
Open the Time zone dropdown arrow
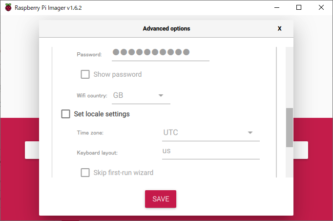250,133
